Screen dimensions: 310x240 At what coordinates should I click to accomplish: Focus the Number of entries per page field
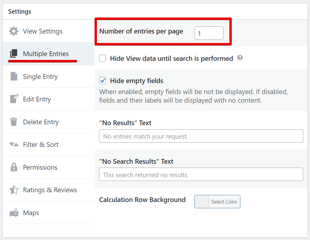[209, 33]
